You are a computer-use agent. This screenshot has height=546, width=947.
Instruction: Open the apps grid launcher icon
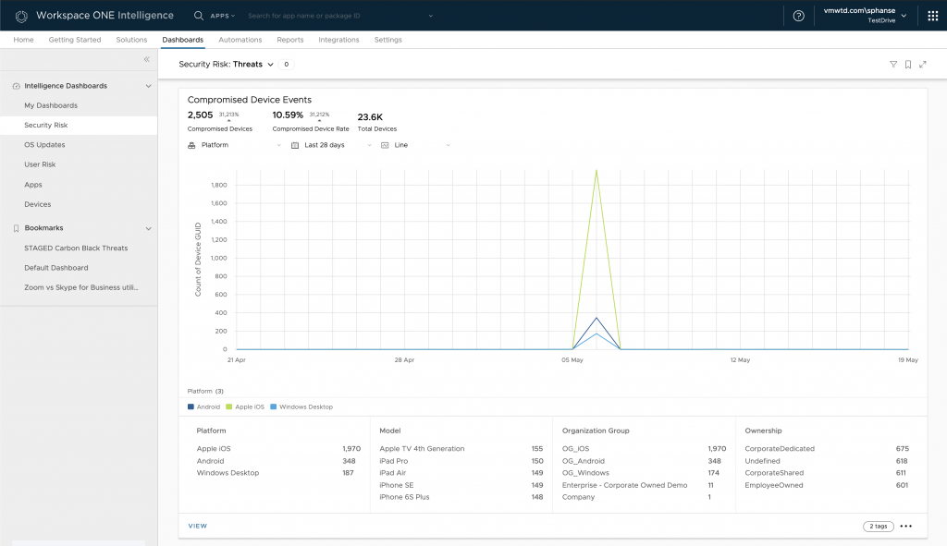[932, 16]
